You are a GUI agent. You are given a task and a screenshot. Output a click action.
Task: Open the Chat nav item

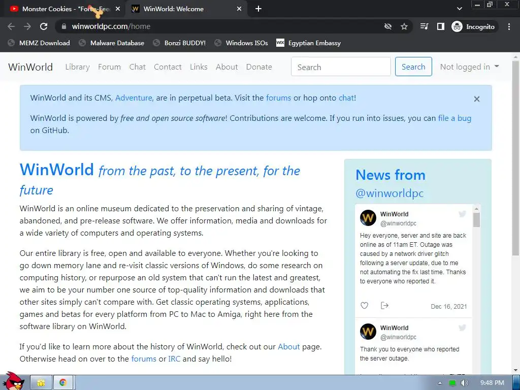(x=137, y=67)
